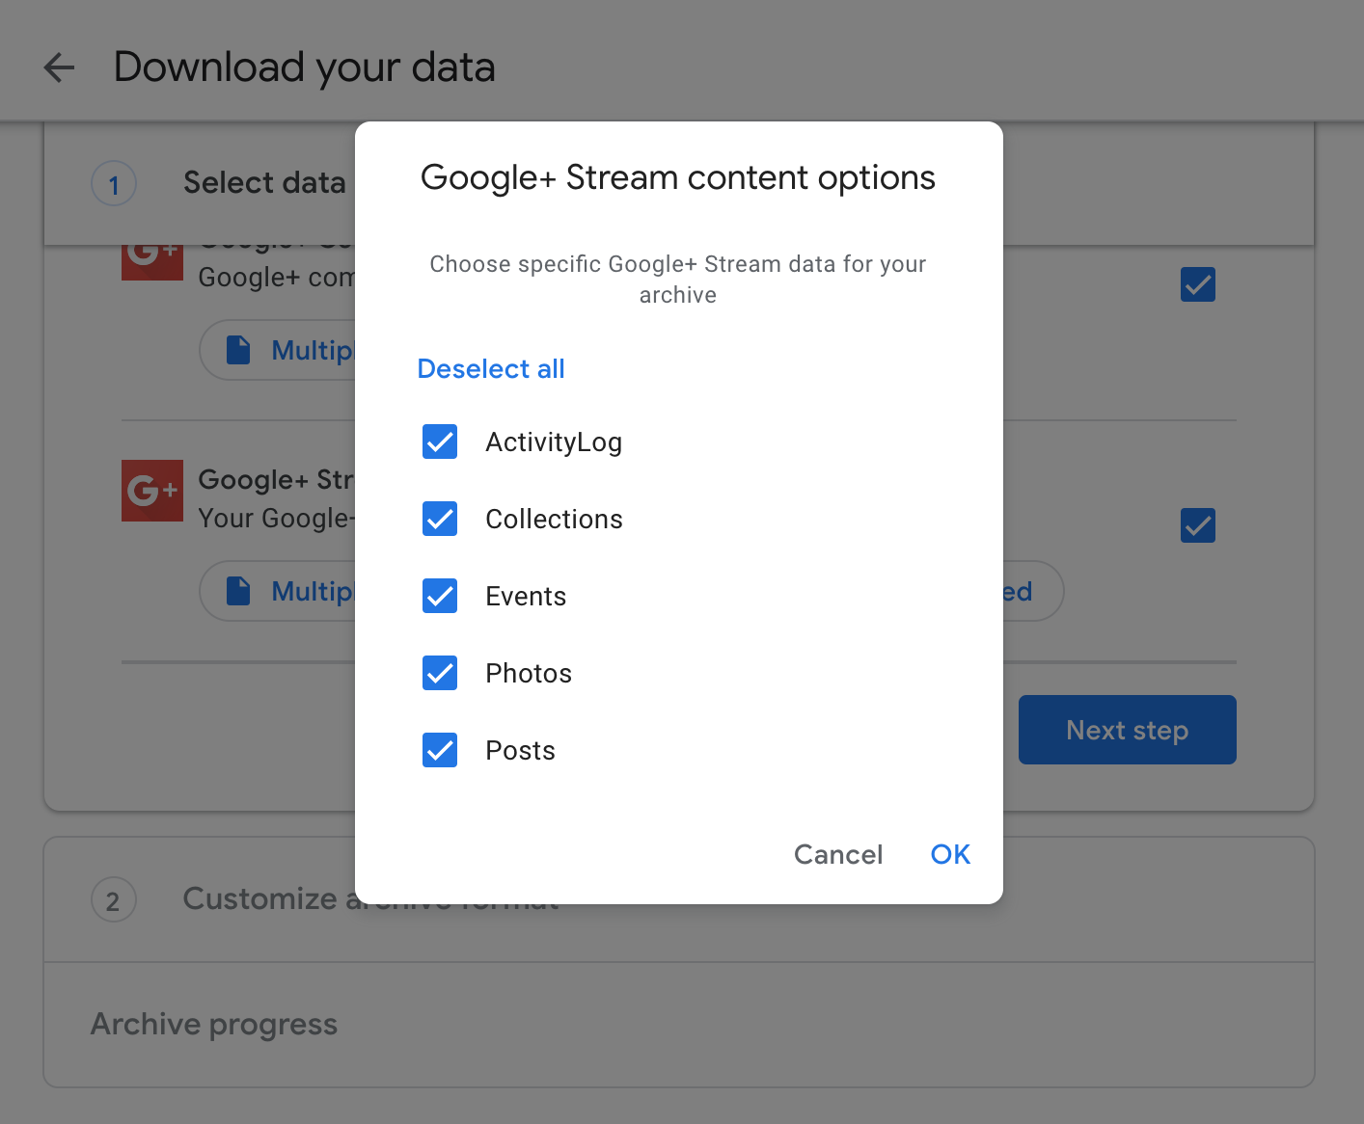1364x1124 pixels.
Task: Click the step 1 circle icon
Action: coord(114,183)
